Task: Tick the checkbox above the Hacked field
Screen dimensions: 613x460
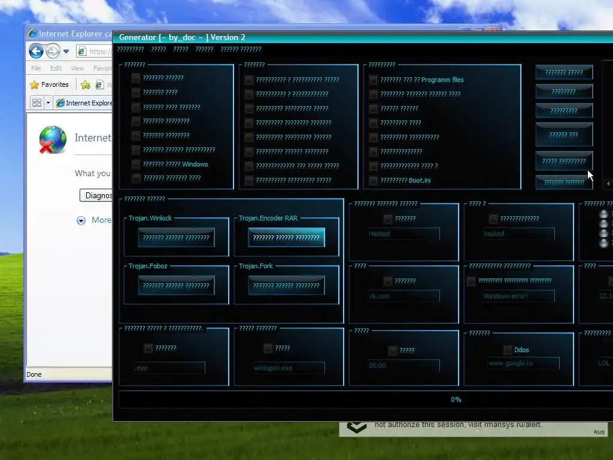Action: (388, 219)
